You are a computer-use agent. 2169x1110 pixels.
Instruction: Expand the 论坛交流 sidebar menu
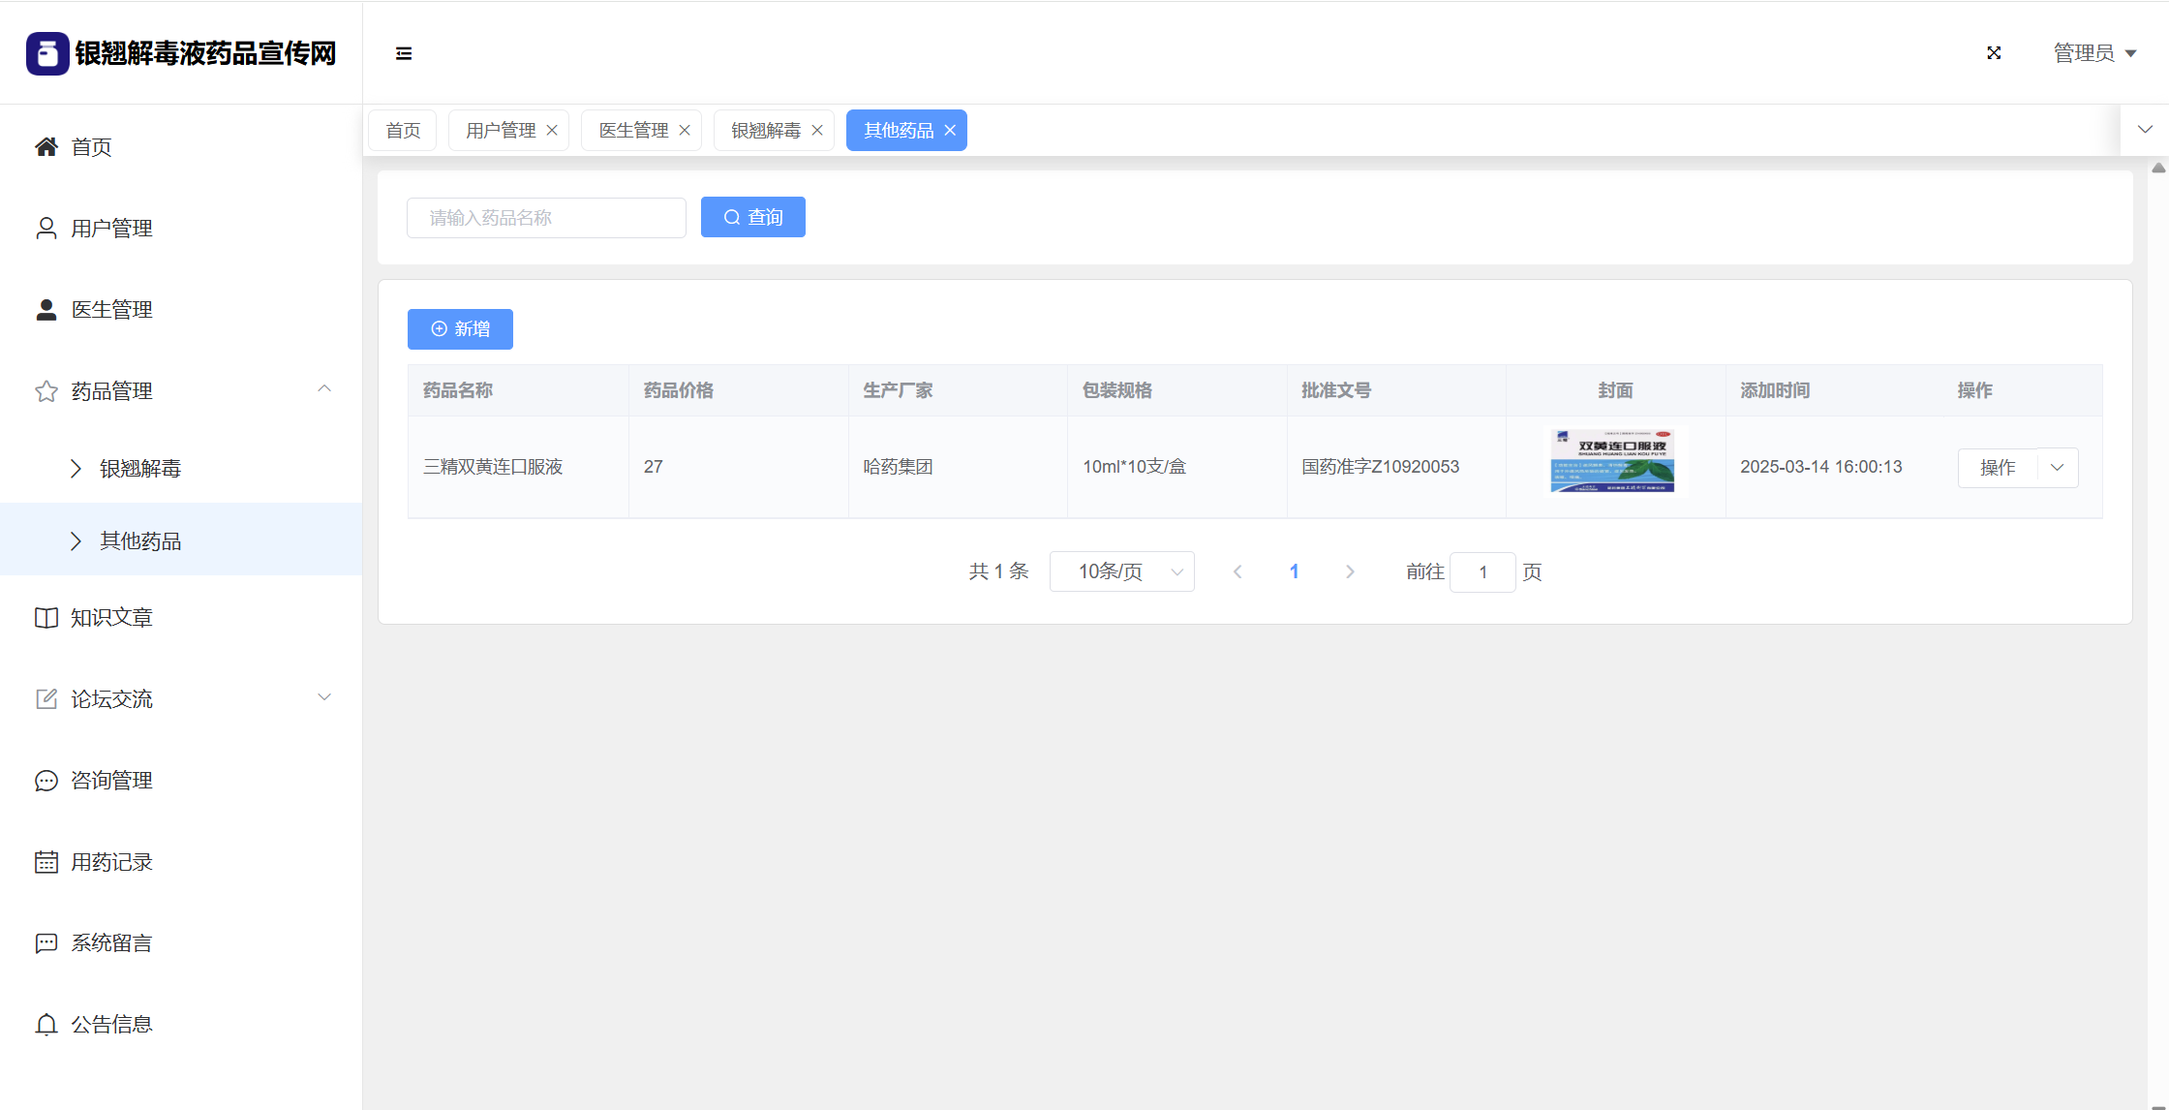click(x=324, y=697)
